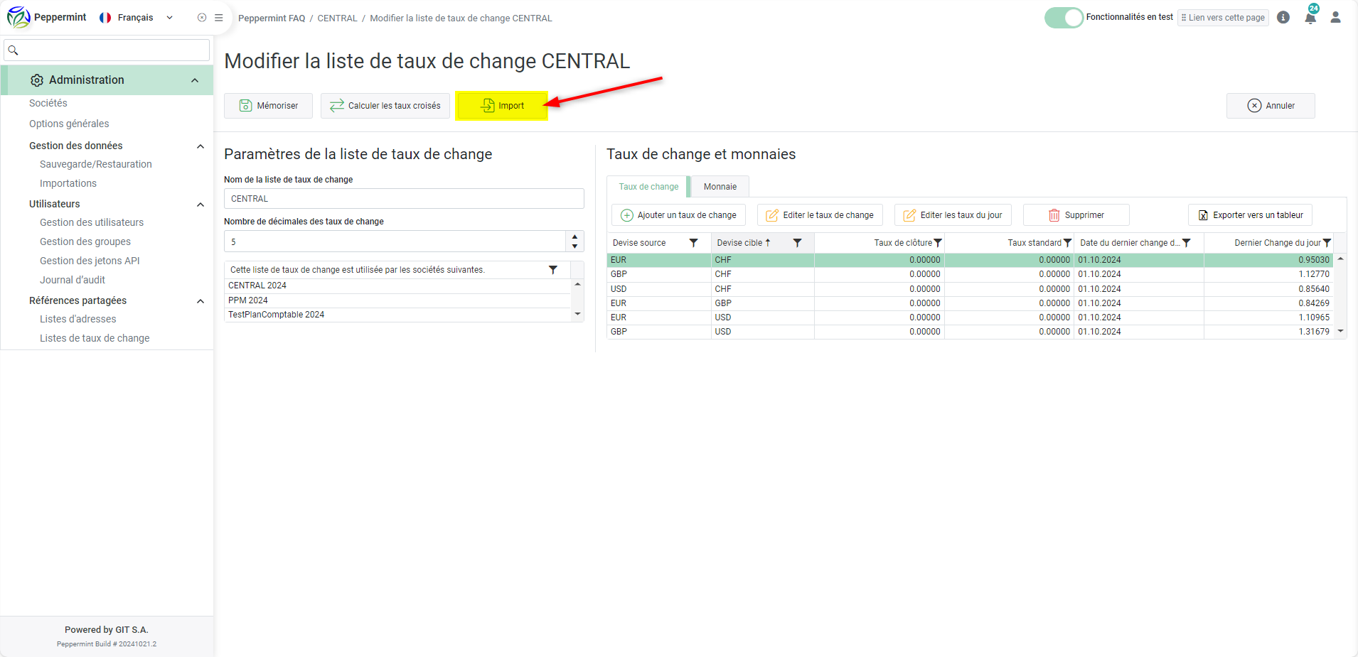Open Gestion des utilisateurs
The width and height of the screenshot is (1358, 657).
point(92,222)
